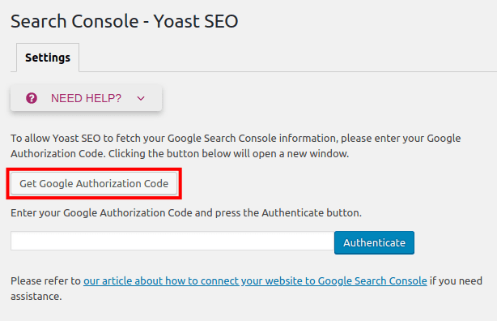Click the 'Yoast SEO' words in the heading

(196, 21)
